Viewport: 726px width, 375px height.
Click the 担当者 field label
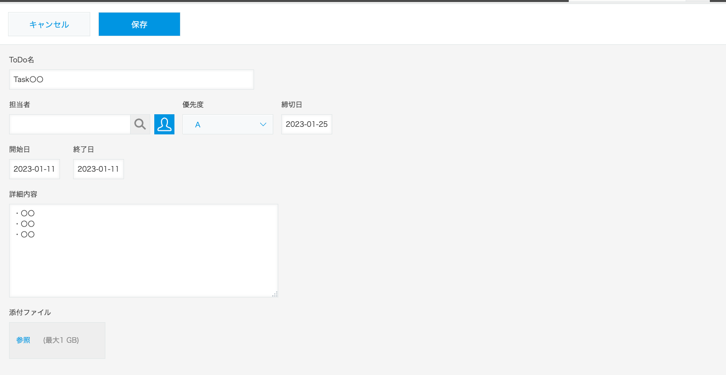click(20, 105)
